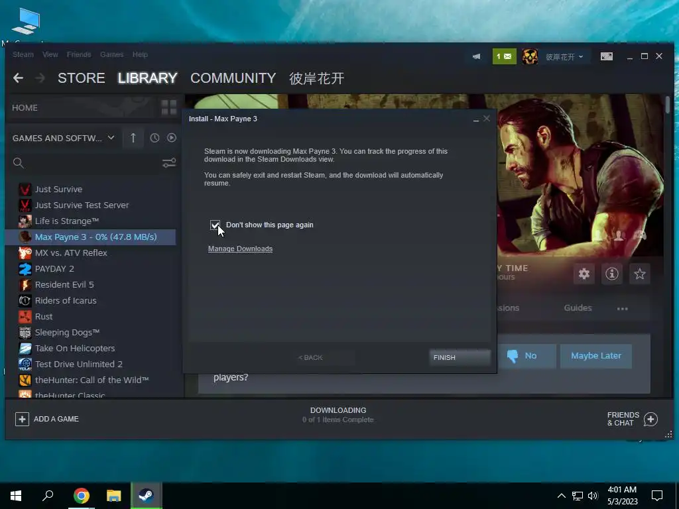Click the Windows Start button
The width and height of the screenshot is (679, 509).
[x=16, y=496]
